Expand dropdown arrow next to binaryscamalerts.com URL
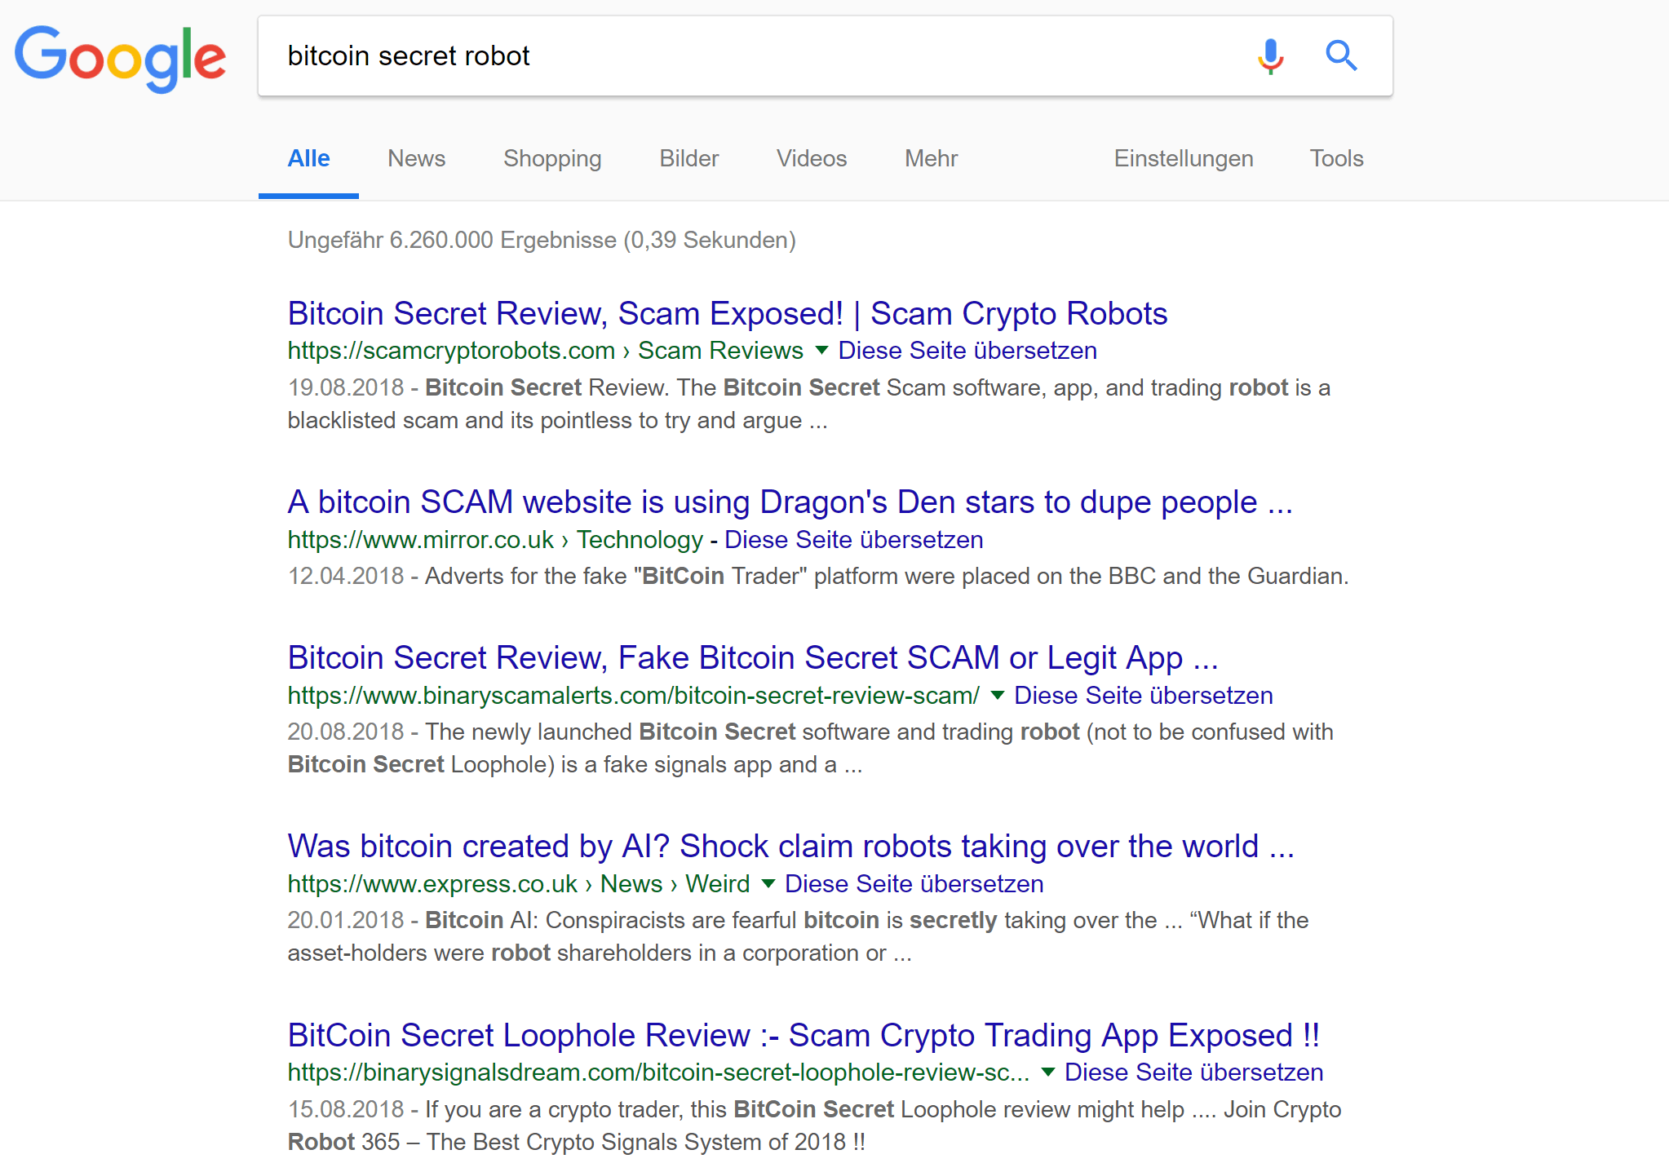1669x1172 pixels. click(997, 696)
